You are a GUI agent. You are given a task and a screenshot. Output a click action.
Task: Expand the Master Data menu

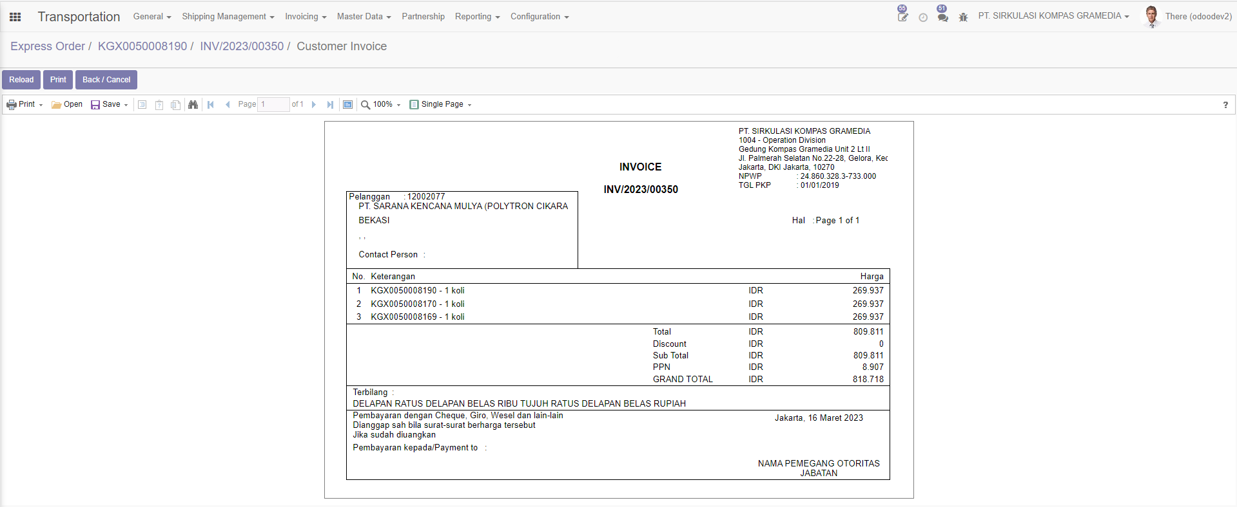(x=364, y=17)
